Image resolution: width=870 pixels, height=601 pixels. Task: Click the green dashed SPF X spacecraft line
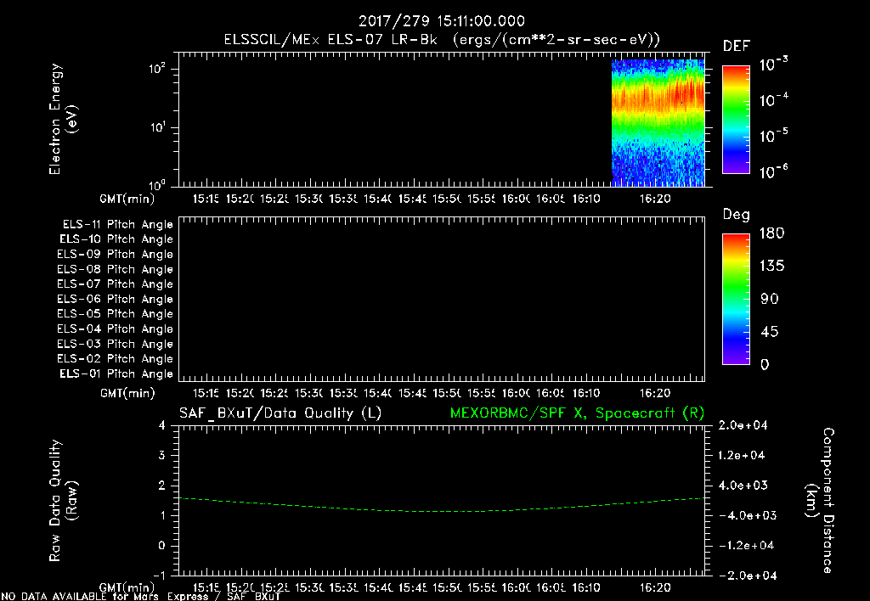pos(442,505)
